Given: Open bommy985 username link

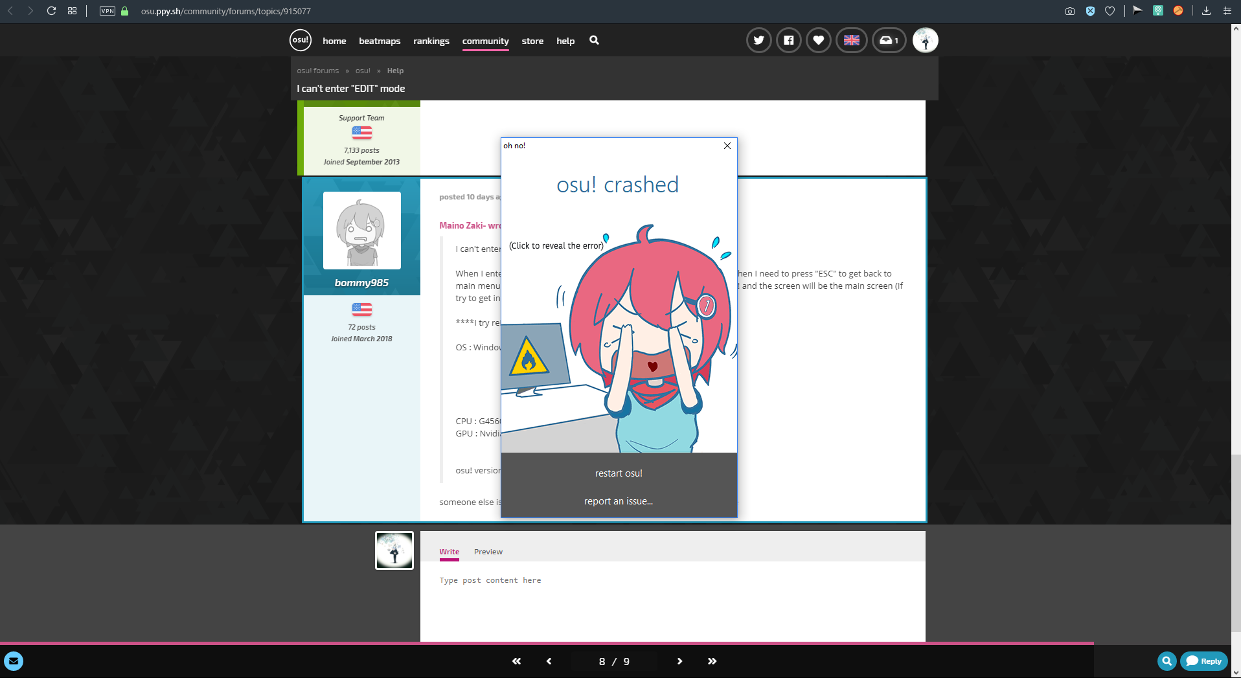Looking at the screenshot, I should coord(362,282).
